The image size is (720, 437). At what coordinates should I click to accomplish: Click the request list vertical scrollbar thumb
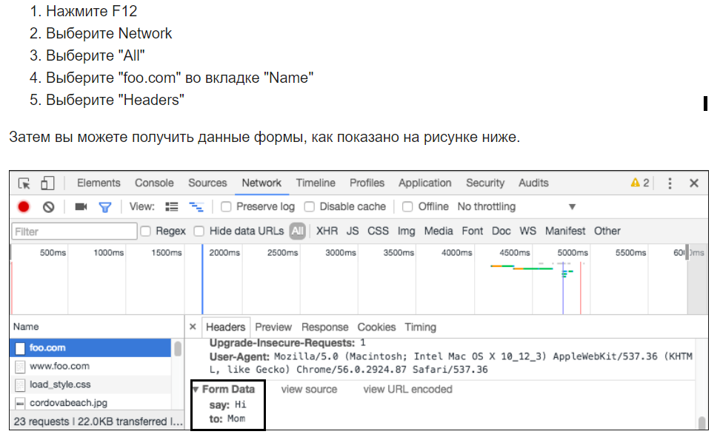coord(178,349)
